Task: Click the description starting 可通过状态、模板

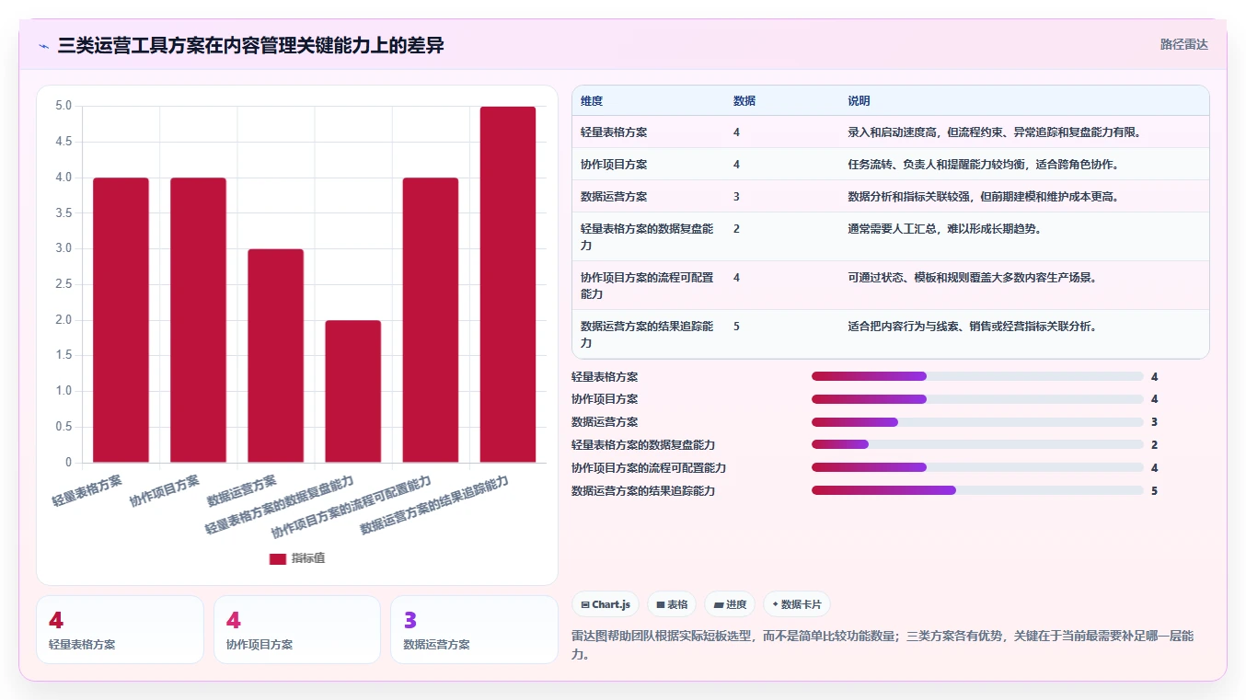Action: pos(972,278)
